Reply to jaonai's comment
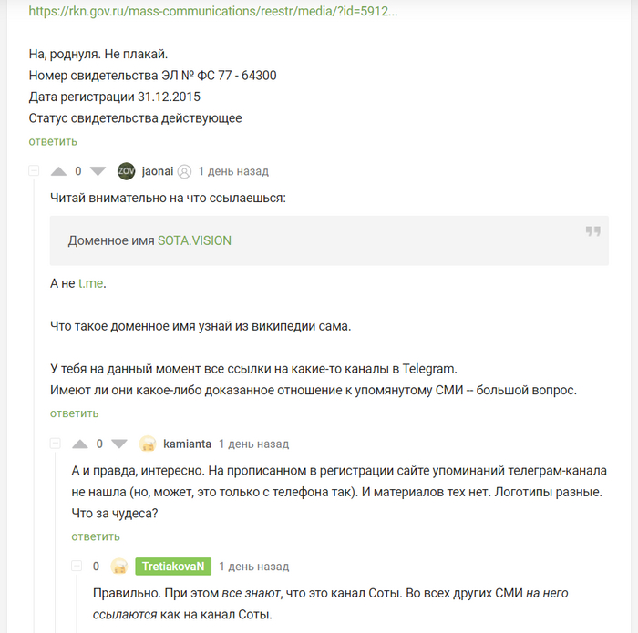 point(75,413)
